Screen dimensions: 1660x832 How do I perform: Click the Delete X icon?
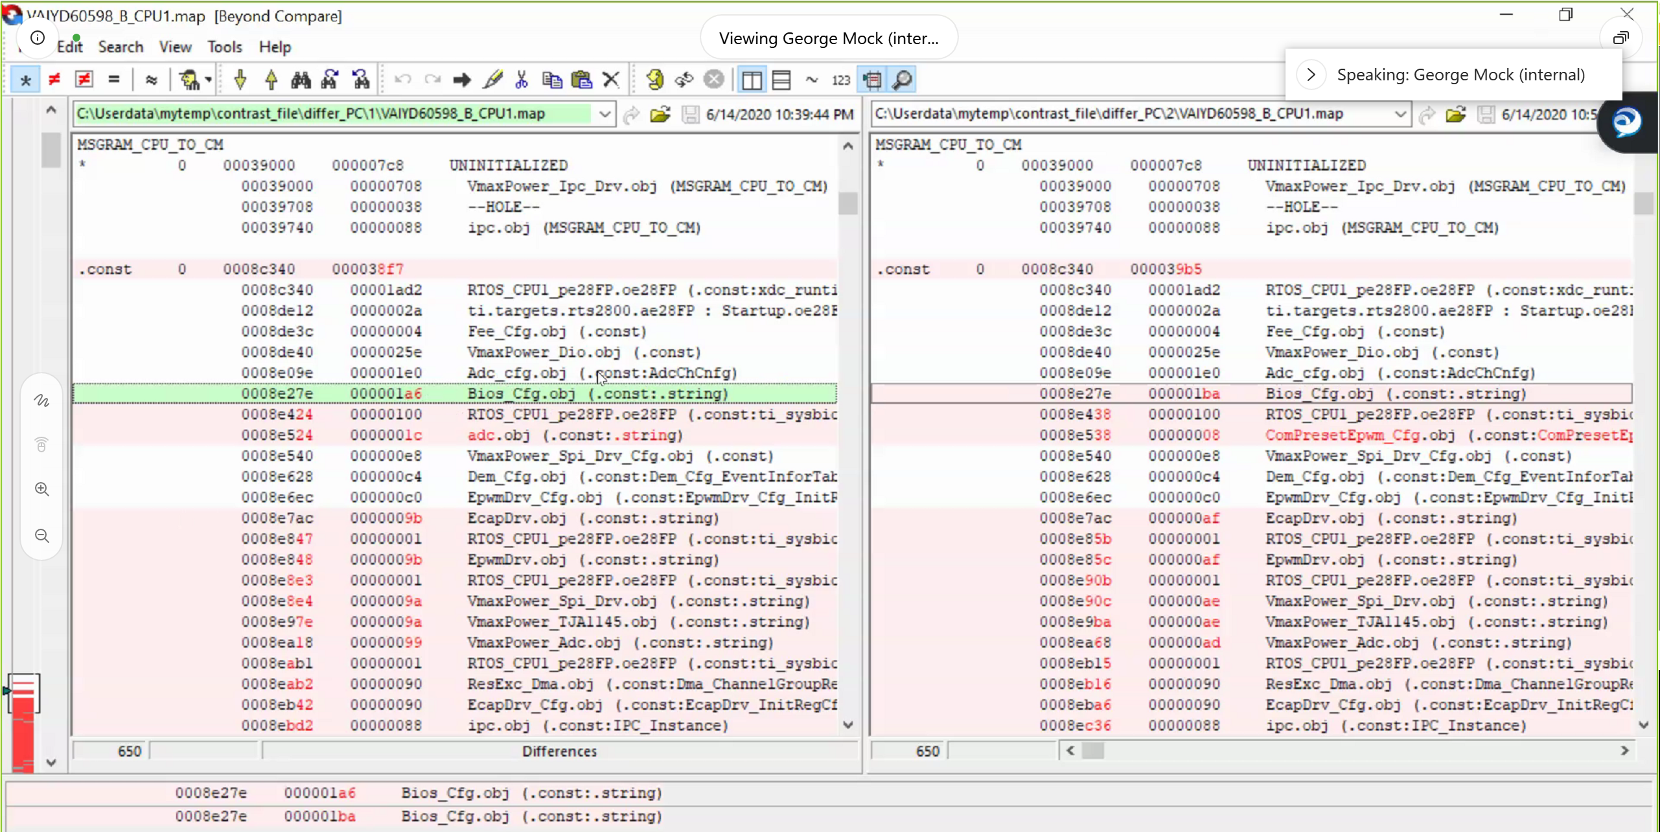tap(611, 80)
